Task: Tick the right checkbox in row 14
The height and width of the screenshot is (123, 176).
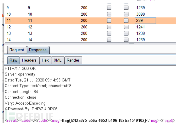Action: pos(126,40)
